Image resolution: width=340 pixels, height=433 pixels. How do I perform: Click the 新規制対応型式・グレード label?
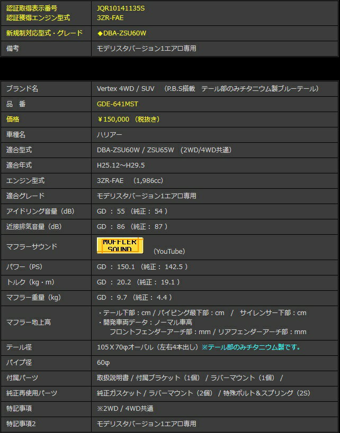click(44, 33)
